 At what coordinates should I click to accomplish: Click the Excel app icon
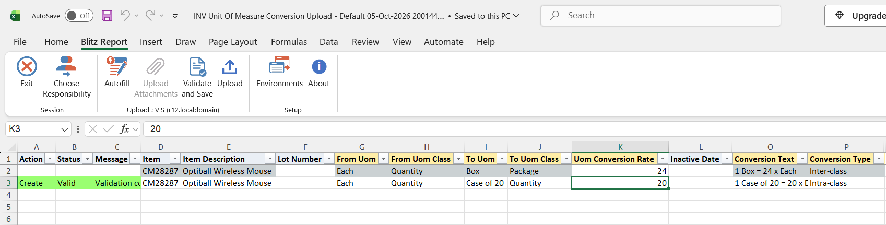16,16
